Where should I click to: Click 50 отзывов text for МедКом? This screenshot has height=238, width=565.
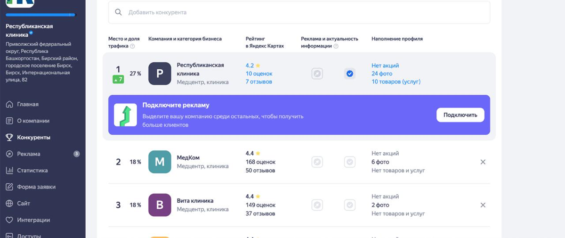pos(260,170)
